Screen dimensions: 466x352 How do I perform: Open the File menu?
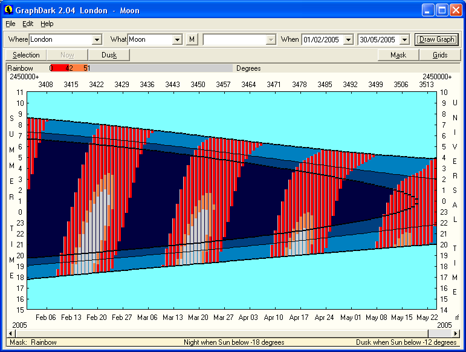[x=10, y=24]
